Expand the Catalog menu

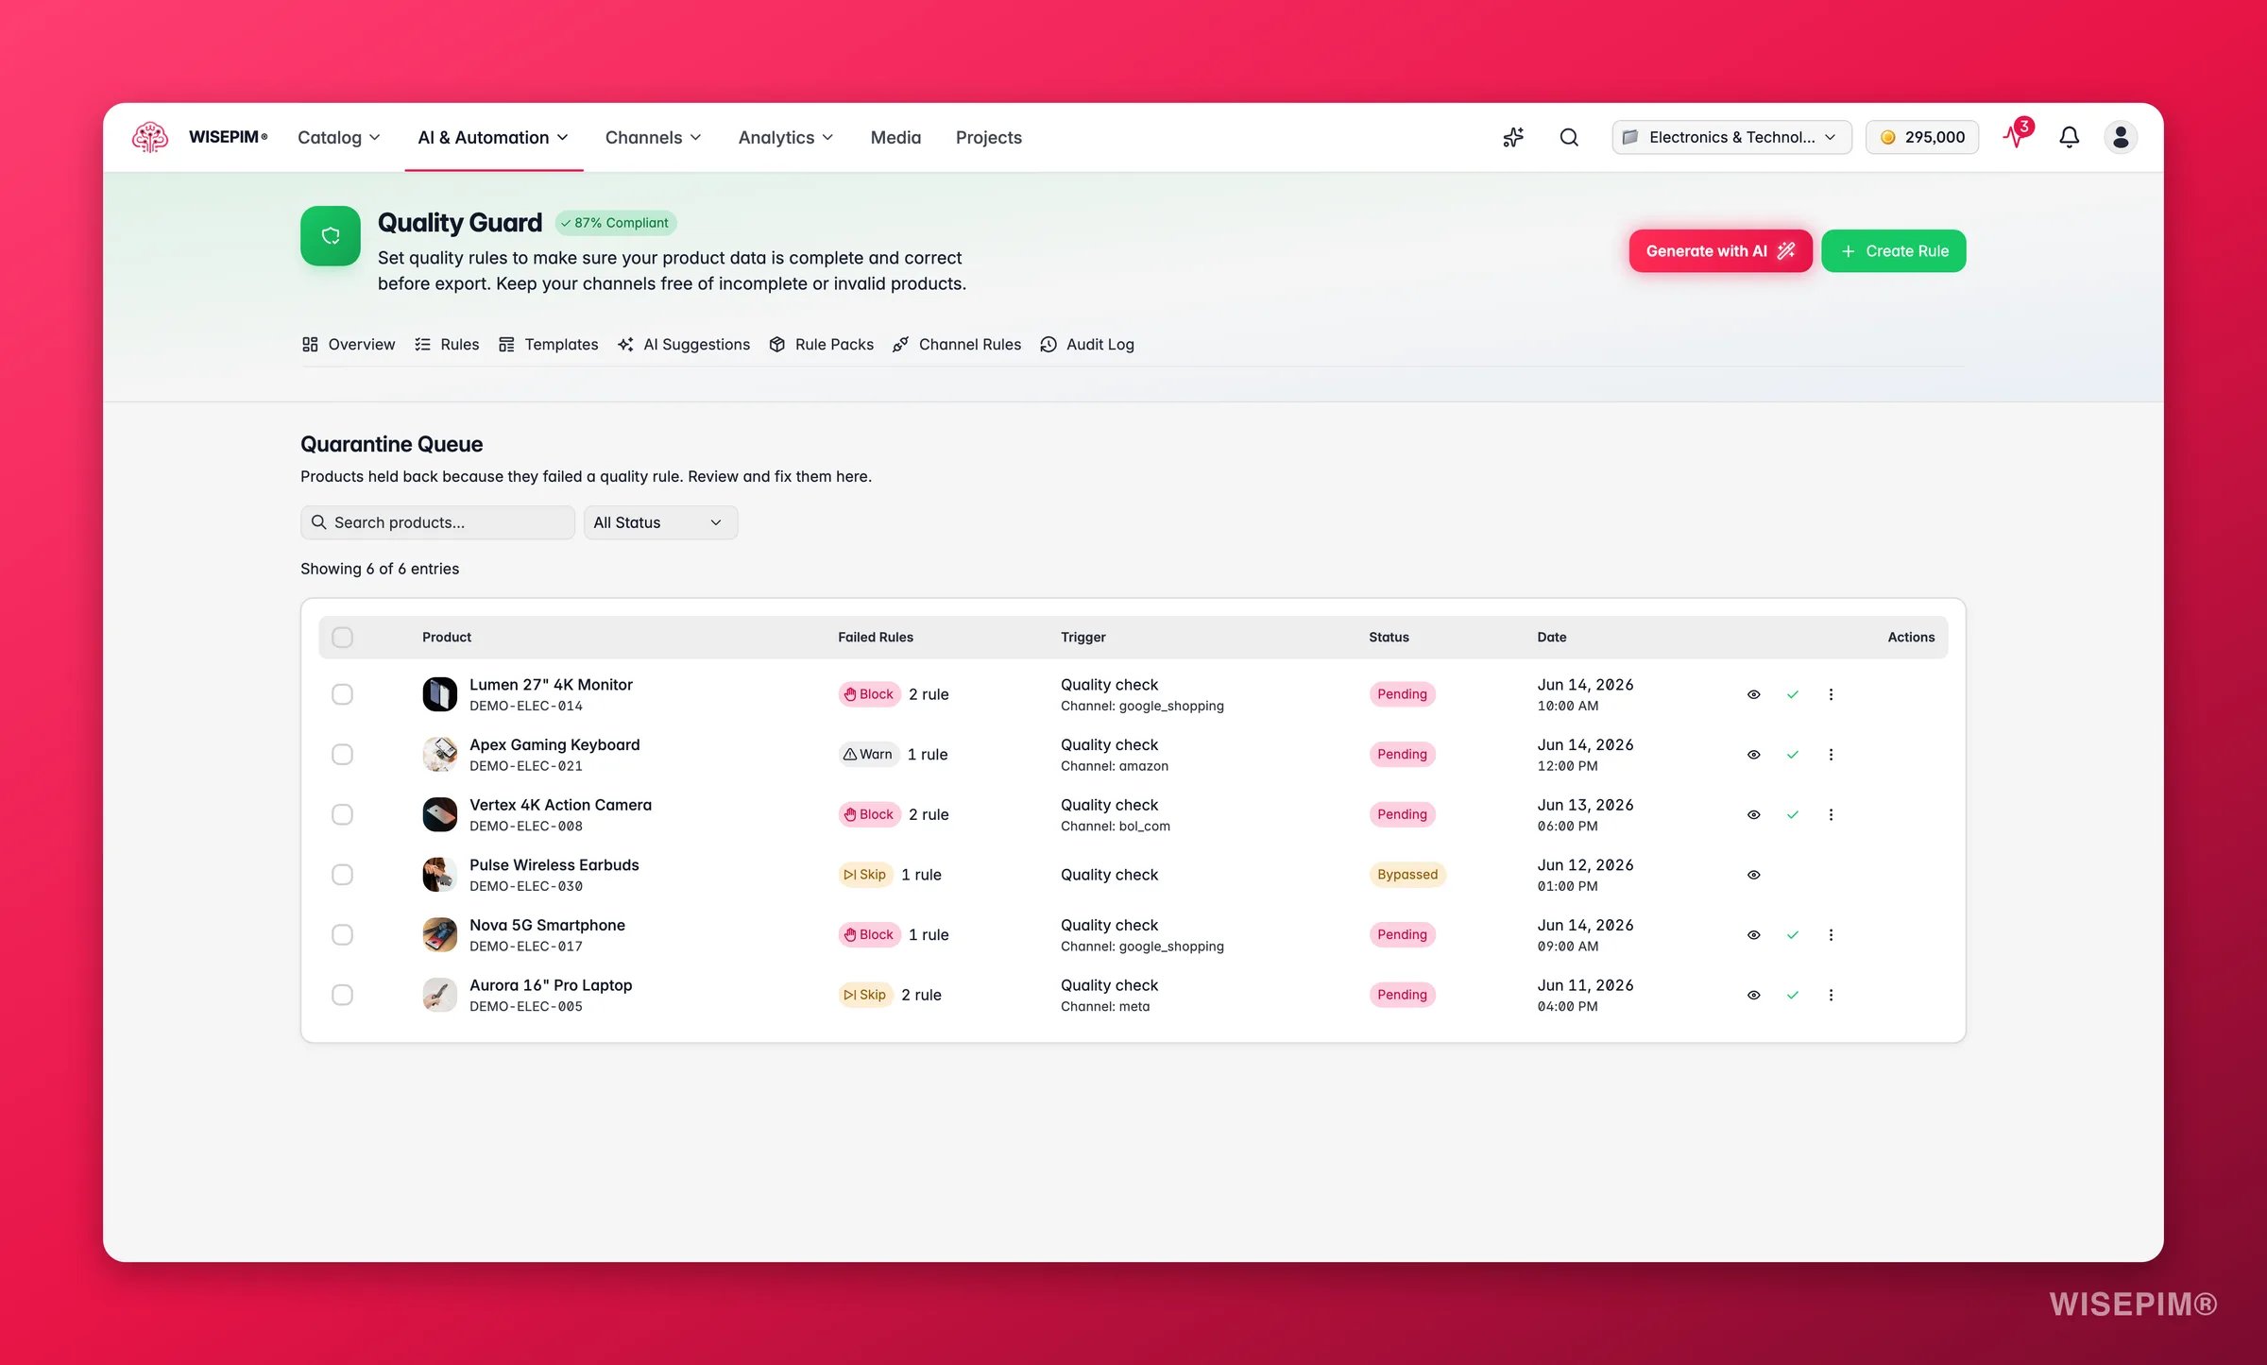click(x=339, y=137)
